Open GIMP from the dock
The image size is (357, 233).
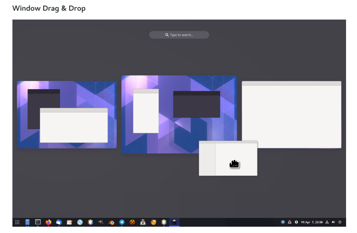[x=101, y=222]
